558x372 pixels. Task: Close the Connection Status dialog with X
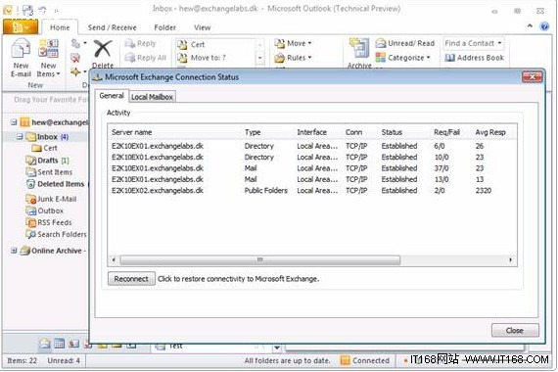[x=533, y=77]
